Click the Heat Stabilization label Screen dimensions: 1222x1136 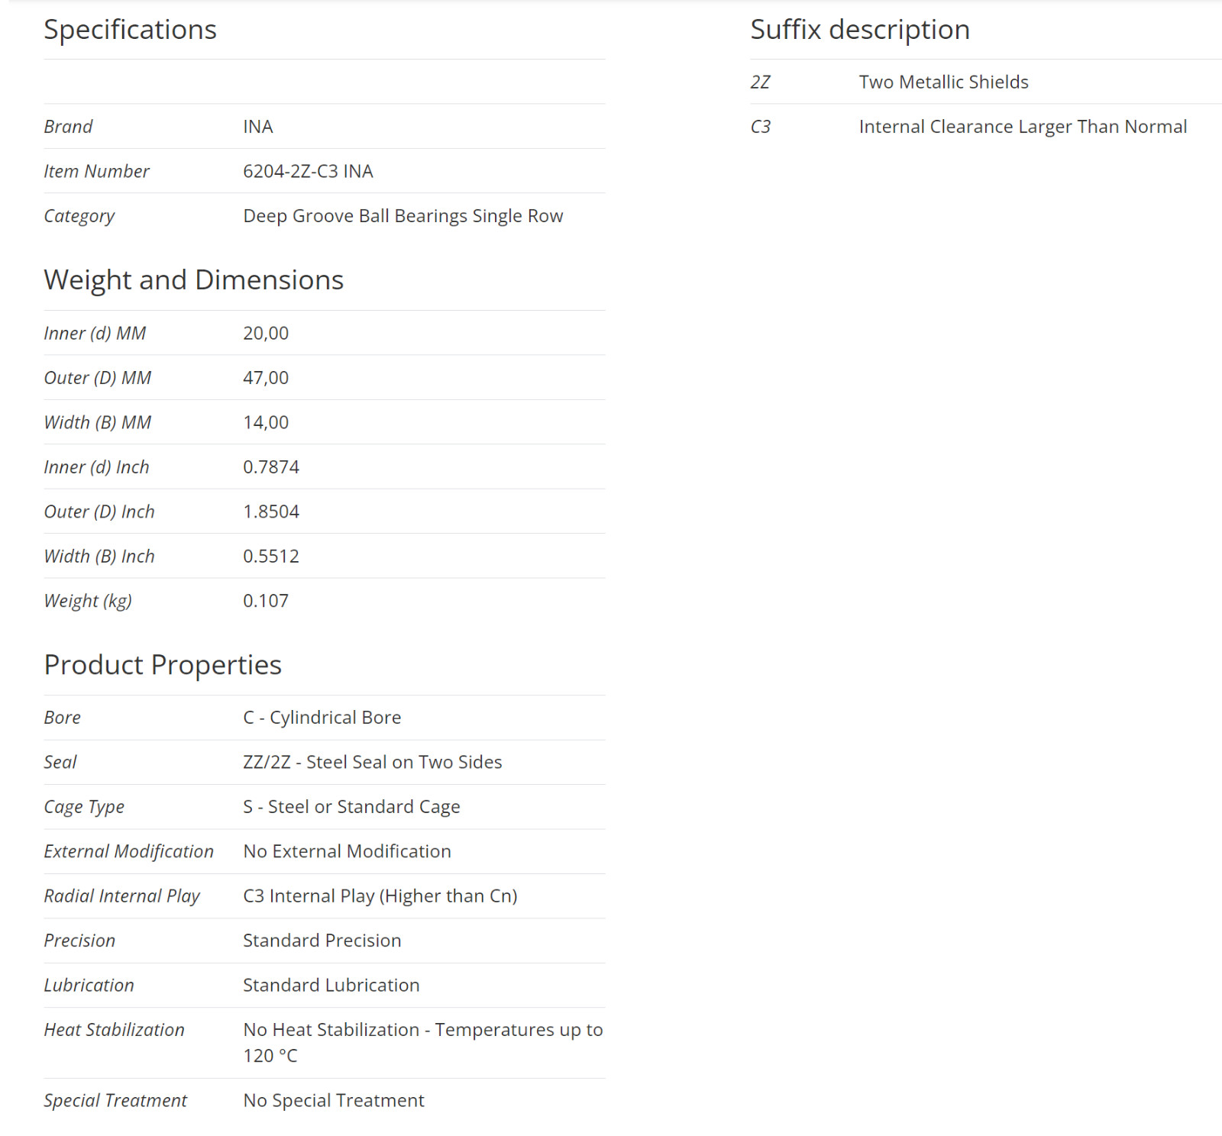(x=115, y=1030)
